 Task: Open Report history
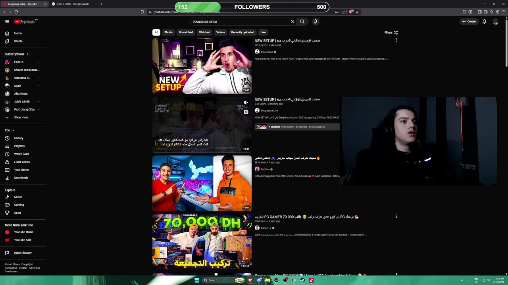pyautogui.click(x=23, y=253)
